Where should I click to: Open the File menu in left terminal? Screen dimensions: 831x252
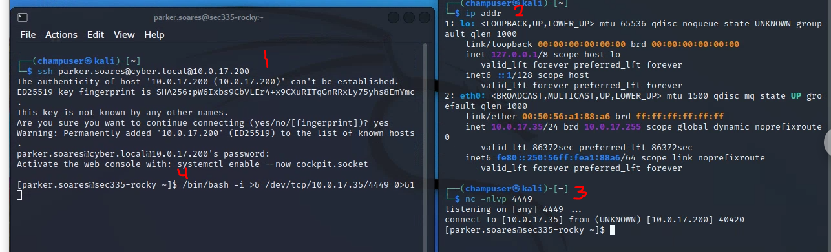pyautogui.click(x=28, y=35)
